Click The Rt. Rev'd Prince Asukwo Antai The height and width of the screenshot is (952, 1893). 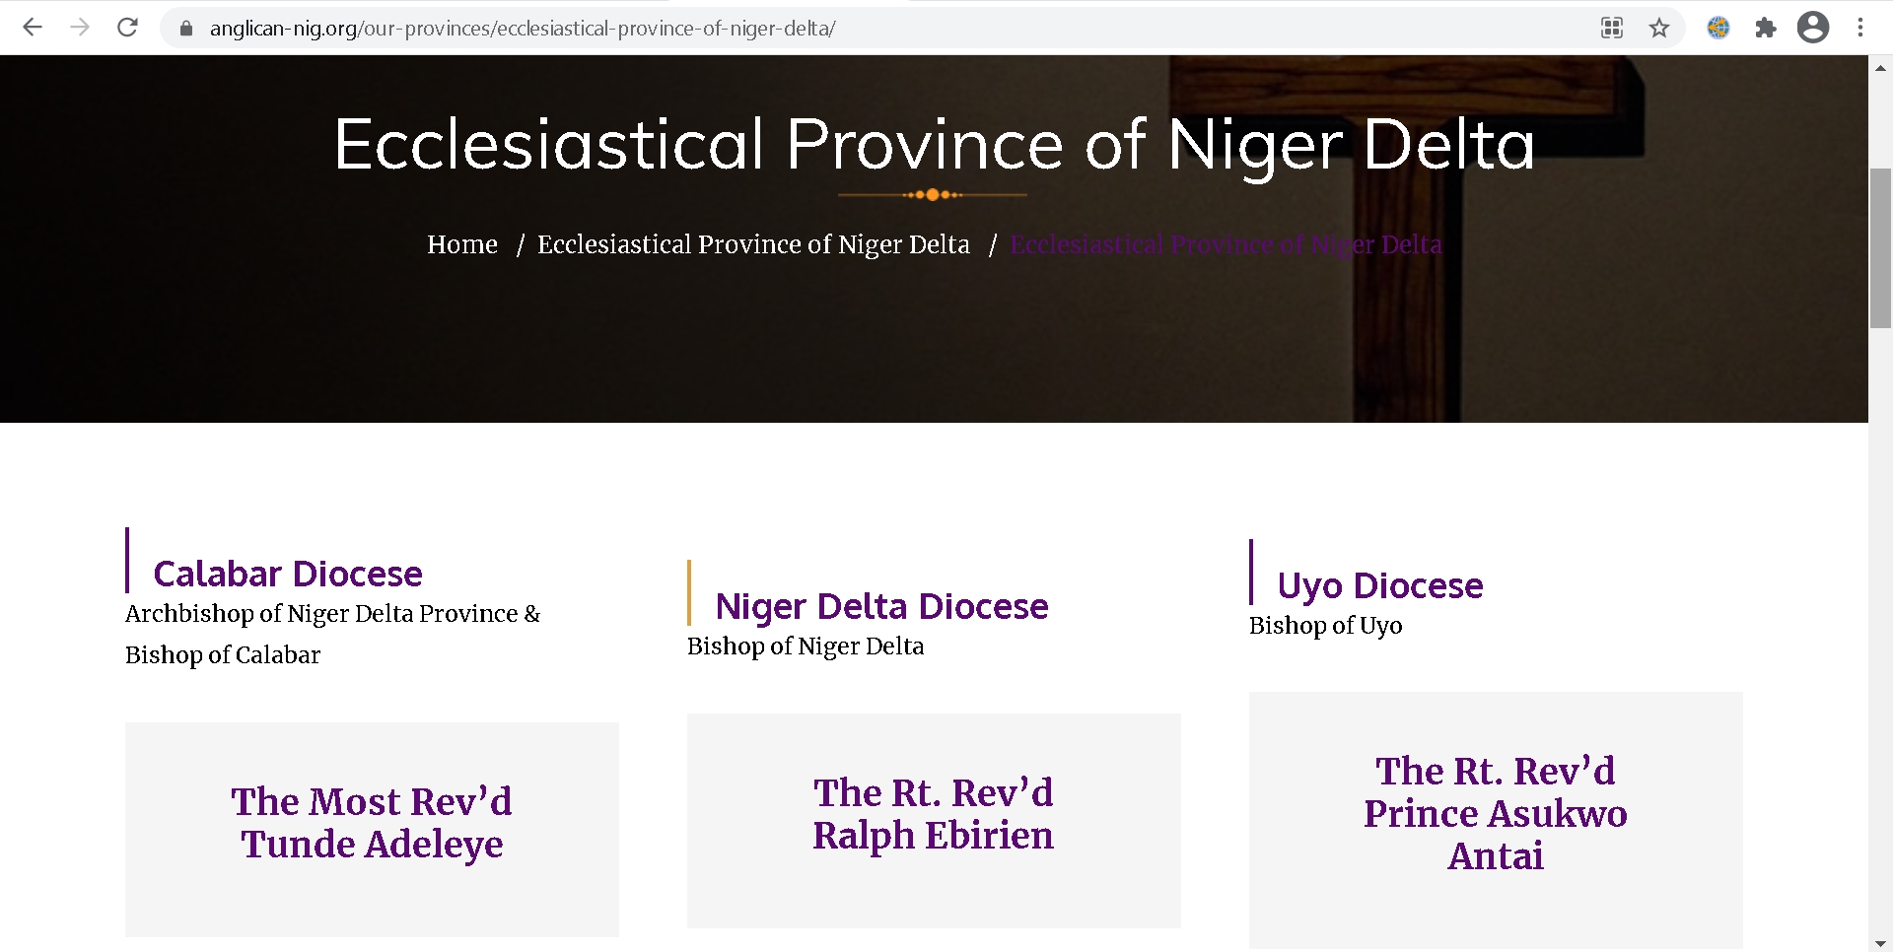click(x=1495, y=813)
